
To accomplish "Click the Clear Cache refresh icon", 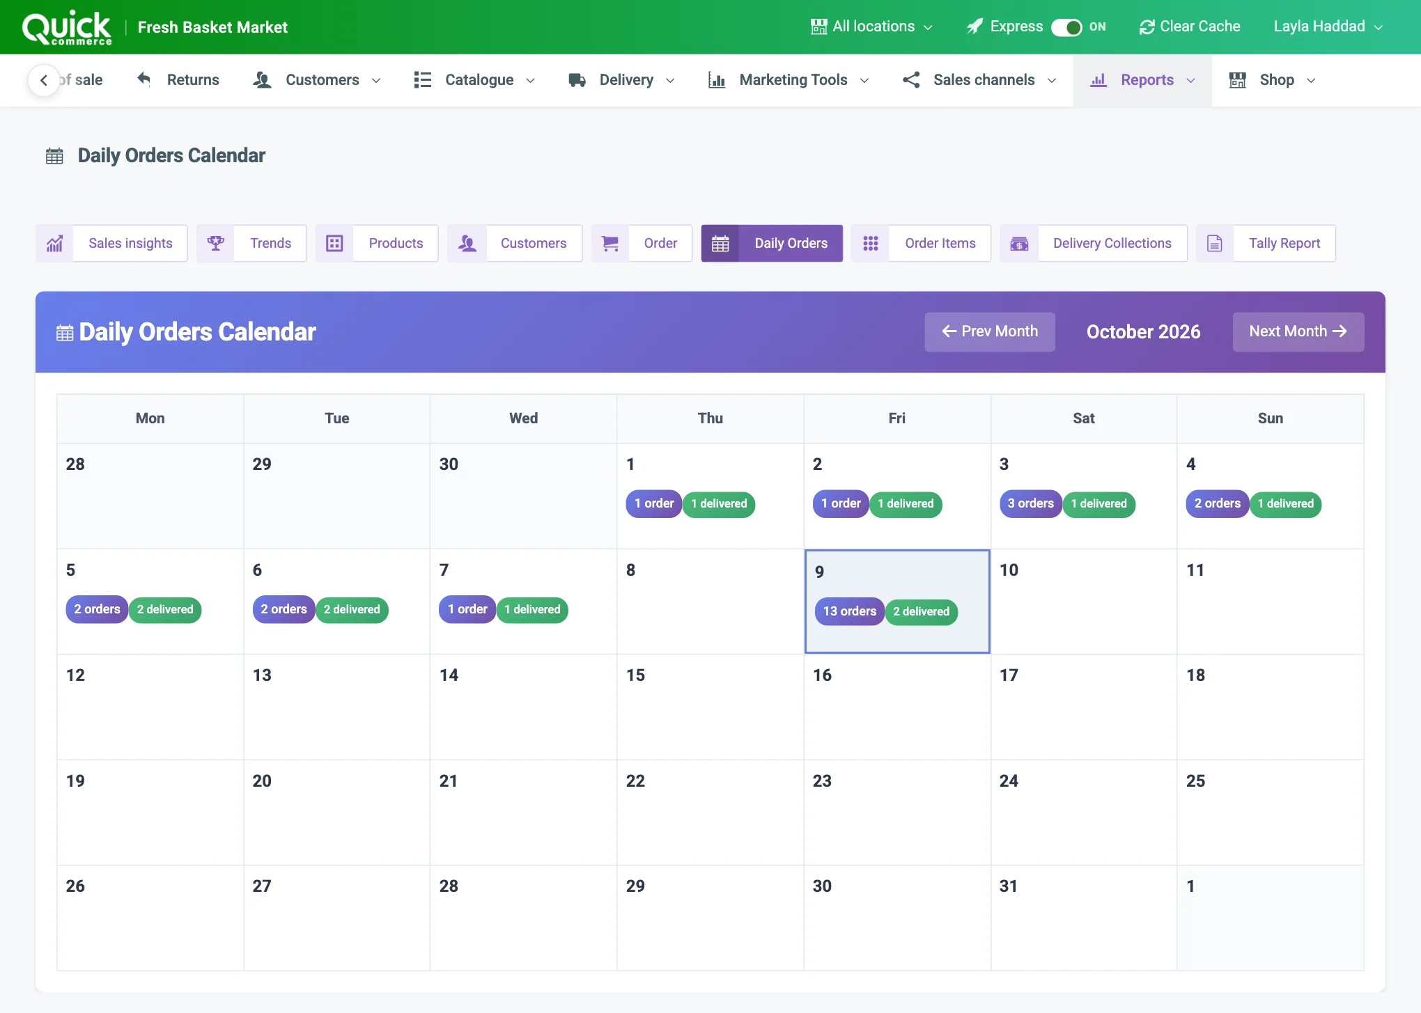I will coord(1147,26).
